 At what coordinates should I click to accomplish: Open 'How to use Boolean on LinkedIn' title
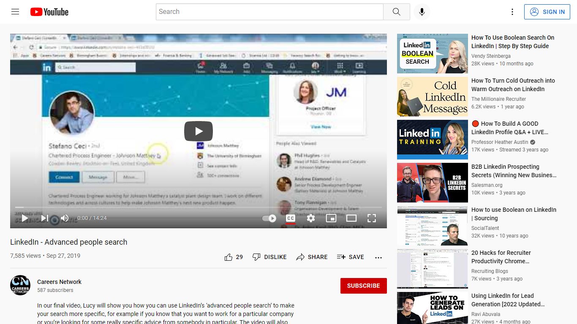[x=514, y=214]
